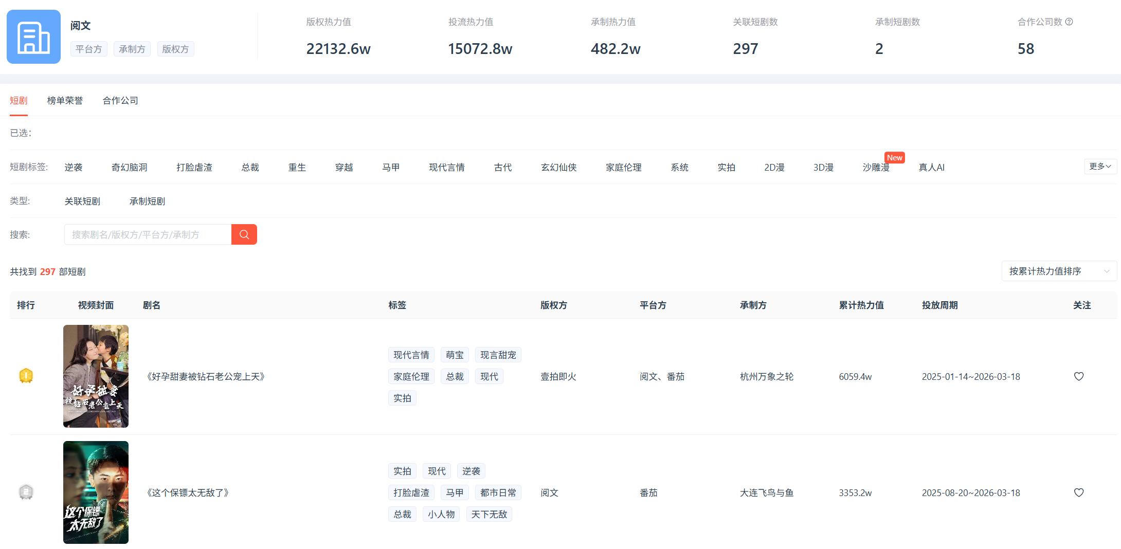Select the 沙雕漫 tag filter
The image size is (1121, 549).
click(876, 167)
